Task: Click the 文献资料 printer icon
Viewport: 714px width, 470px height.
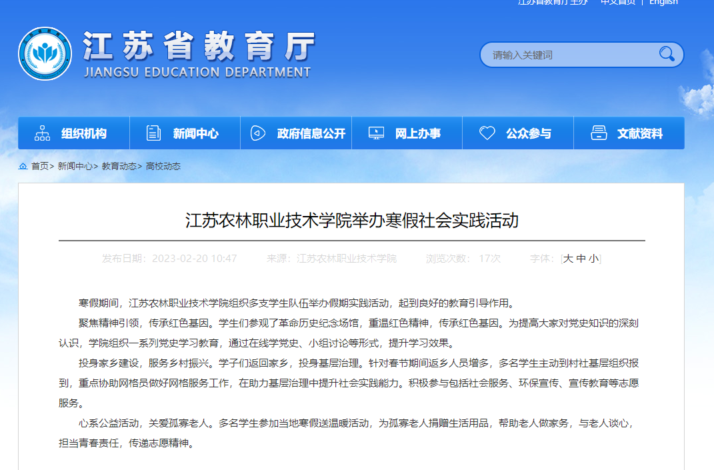Action: [x=599, y=133]
